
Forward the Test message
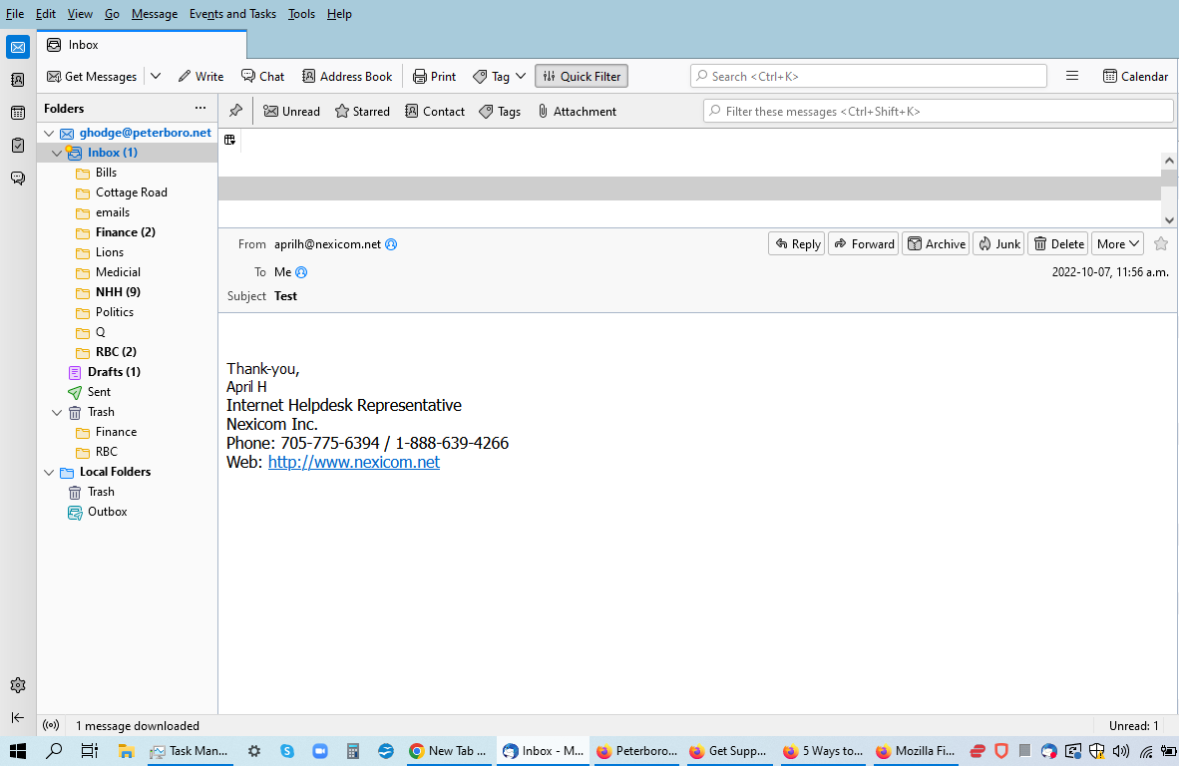pyautogui.click(x=863, y=243)
